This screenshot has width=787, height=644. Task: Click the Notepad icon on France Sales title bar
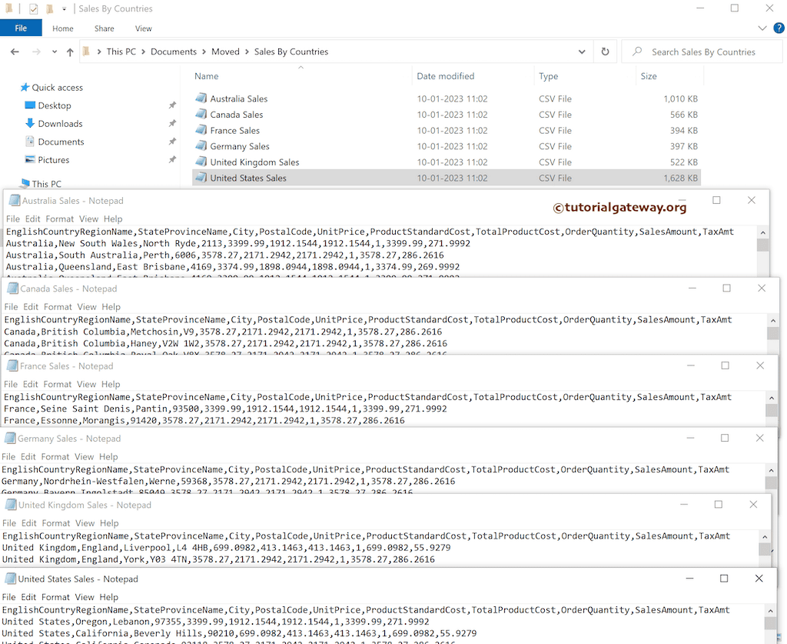pos(12,365)
